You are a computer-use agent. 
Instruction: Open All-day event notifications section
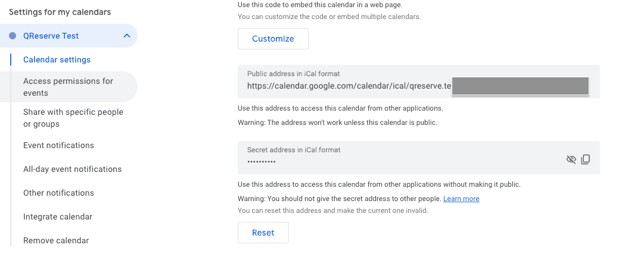[x=72, y=169]
